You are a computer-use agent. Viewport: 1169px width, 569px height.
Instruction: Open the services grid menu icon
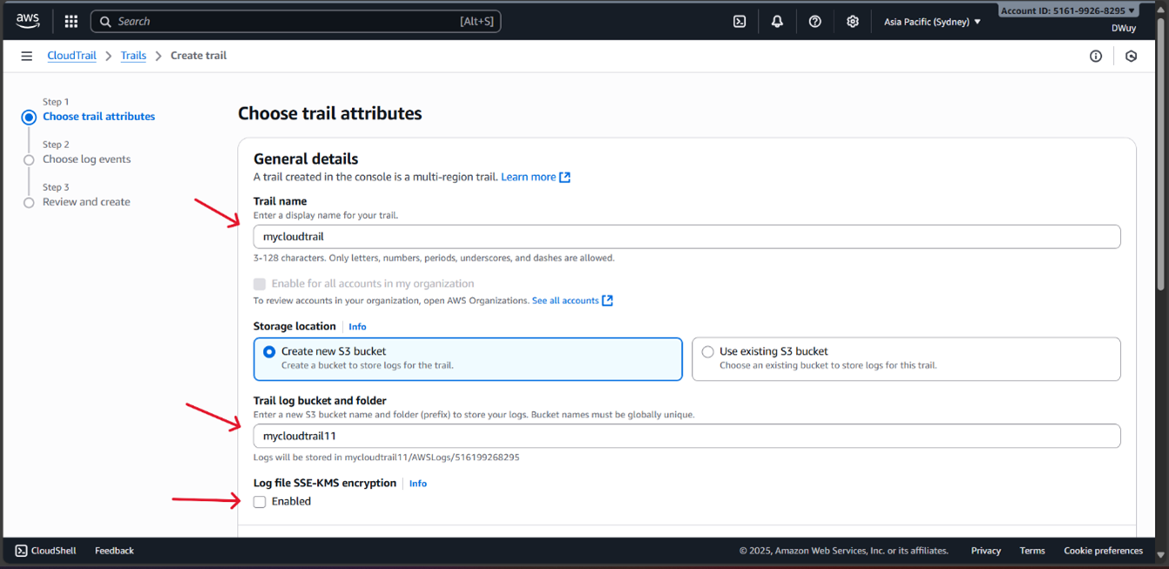click(71, 21)
